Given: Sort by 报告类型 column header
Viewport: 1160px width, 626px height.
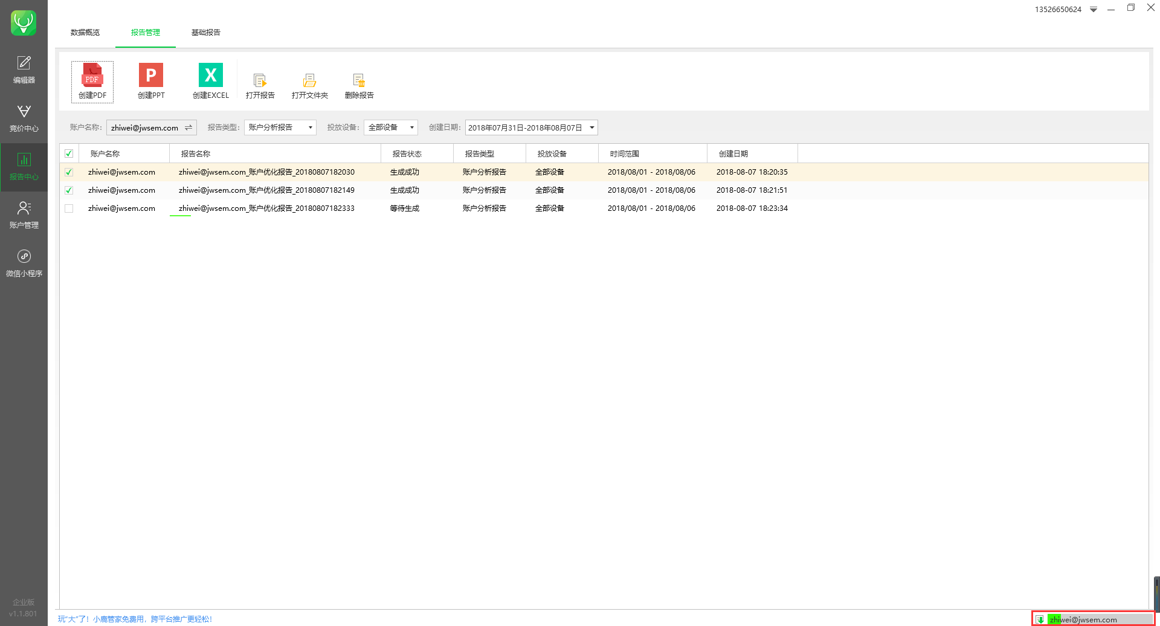Looking at the screenshot, I should (490, 153).
